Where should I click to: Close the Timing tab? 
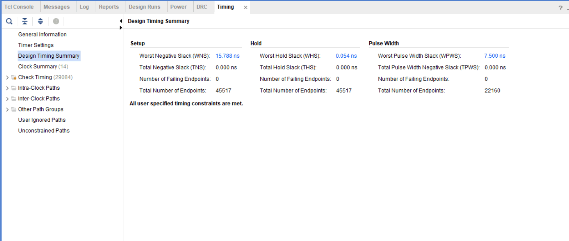tap(245, 7)
